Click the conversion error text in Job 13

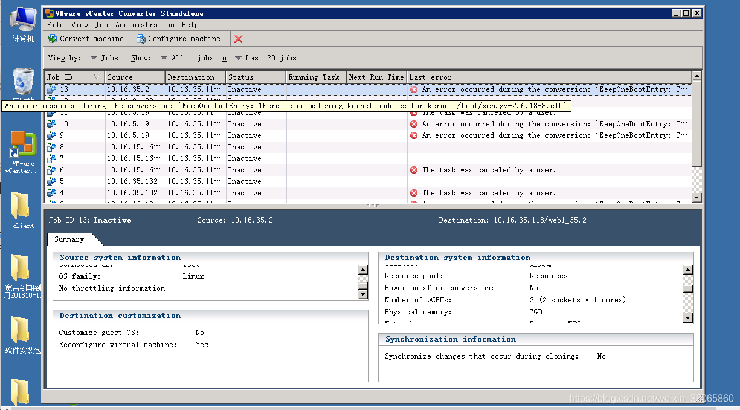coord(555,89)
